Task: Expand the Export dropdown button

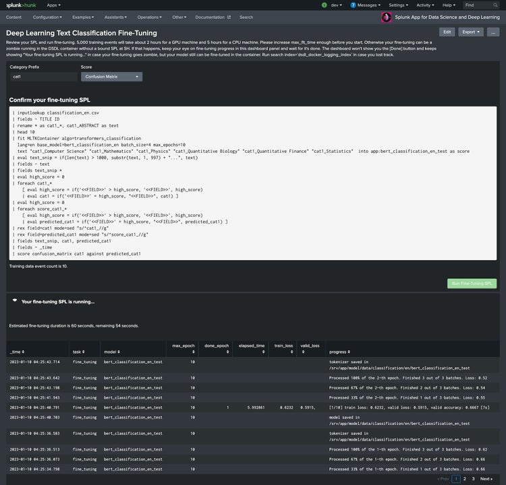Action: coord(470,32)
